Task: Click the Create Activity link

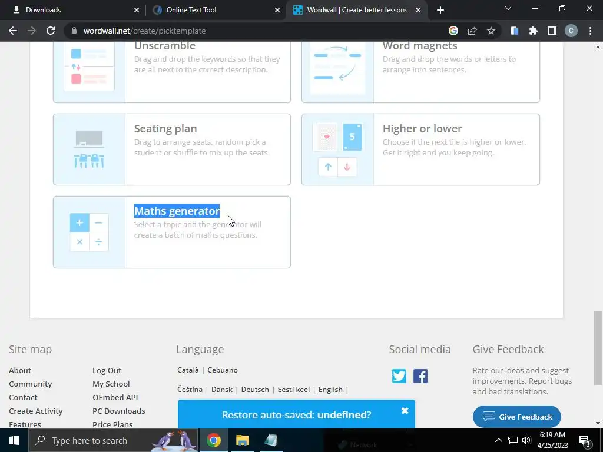Action: 36,411
